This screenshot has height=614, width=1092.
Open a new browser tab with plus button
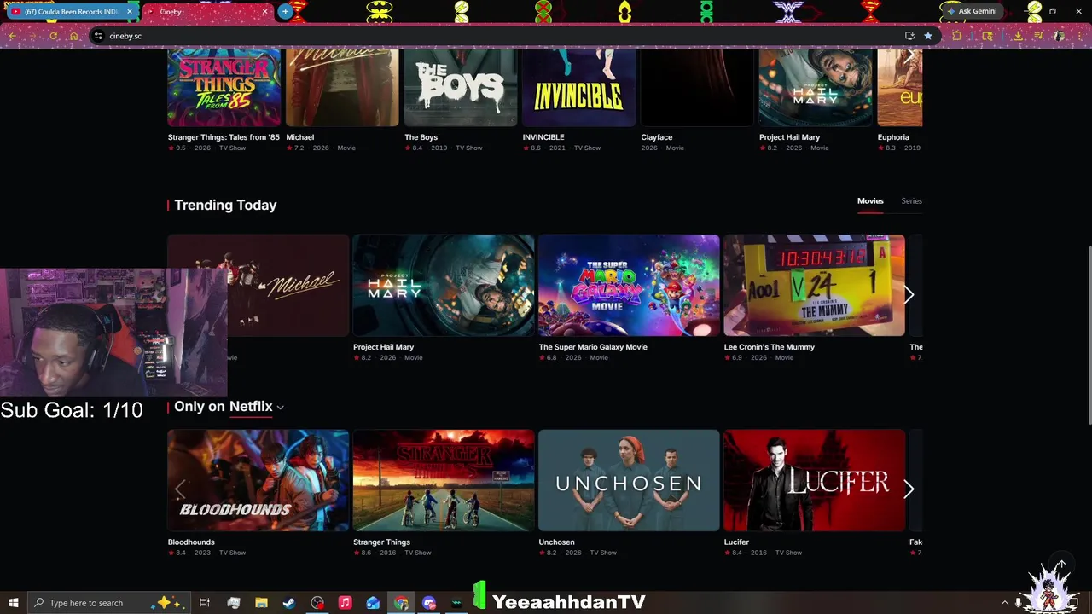click(x=285, y=11)
